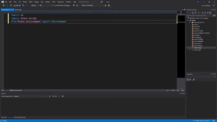Switch to the Output tab
Image resolution: width=217 pixels, height=122 pixels.
coord(10,117)
